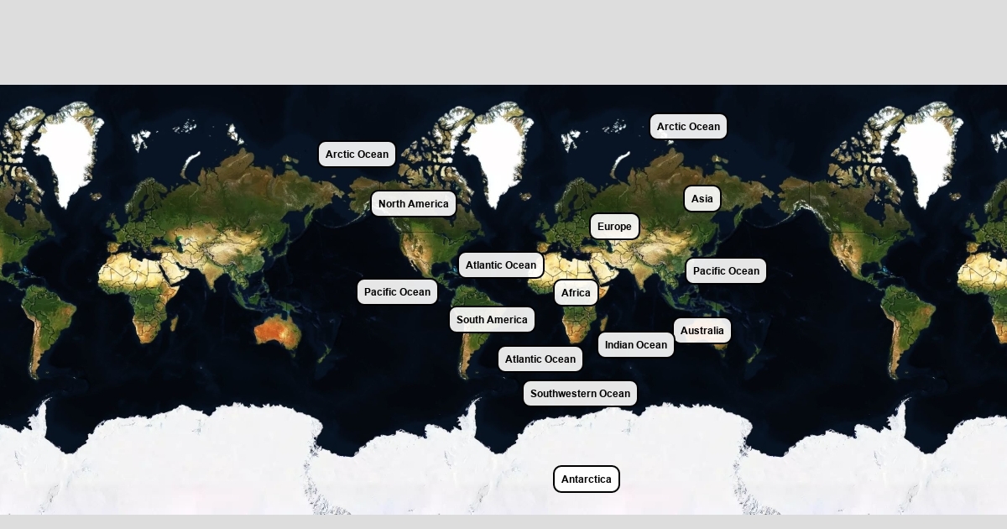Click the gray blank bar above map
The width and height of the screenshot is (1007, 529).
pyautogui.click(x=503, y=42)
